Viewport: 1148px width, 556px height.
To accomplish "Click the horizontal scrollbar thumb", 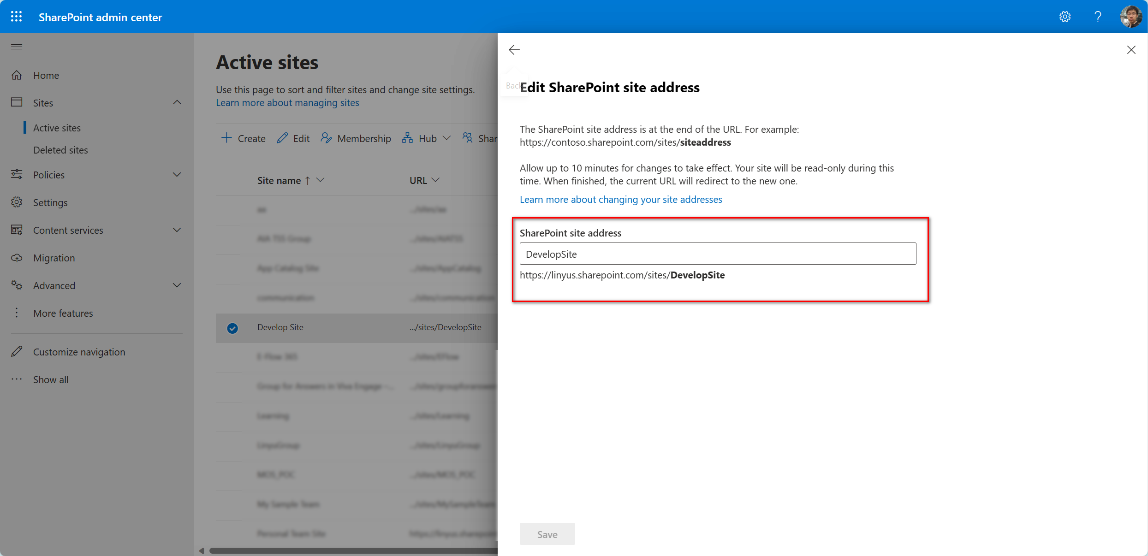I will click(353, 550).
